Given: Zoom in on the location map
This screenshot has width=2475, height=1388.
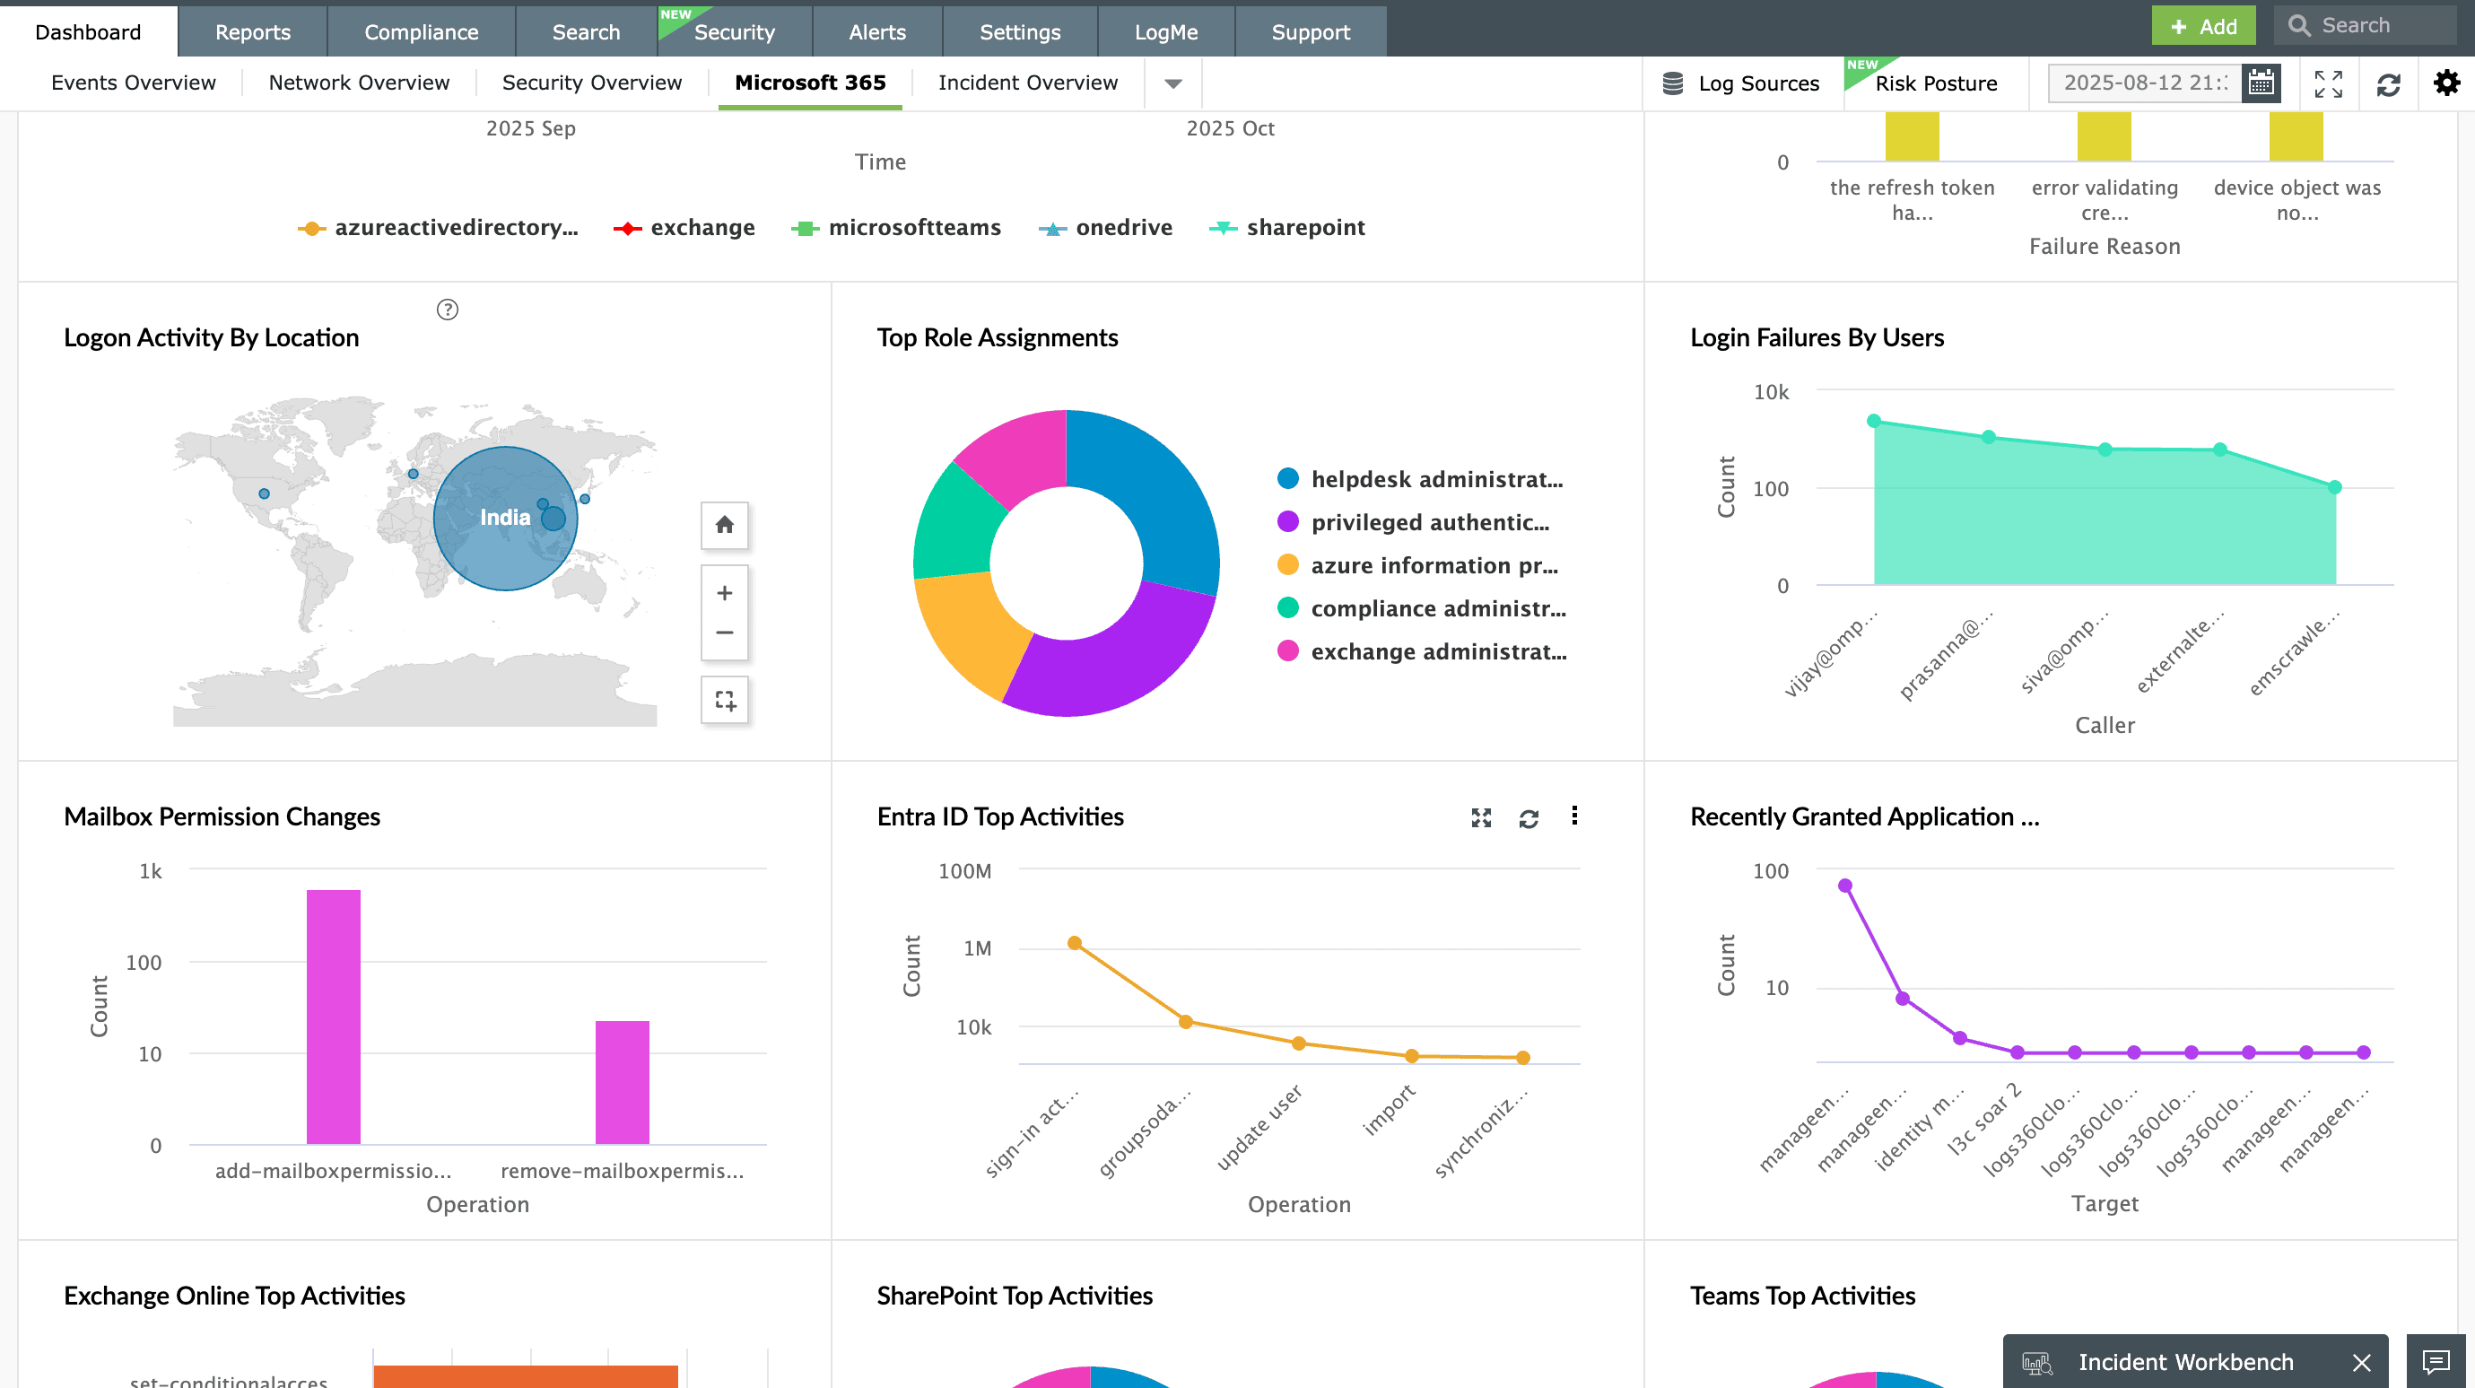Looking at the screenshot, I should pos(725,593).
